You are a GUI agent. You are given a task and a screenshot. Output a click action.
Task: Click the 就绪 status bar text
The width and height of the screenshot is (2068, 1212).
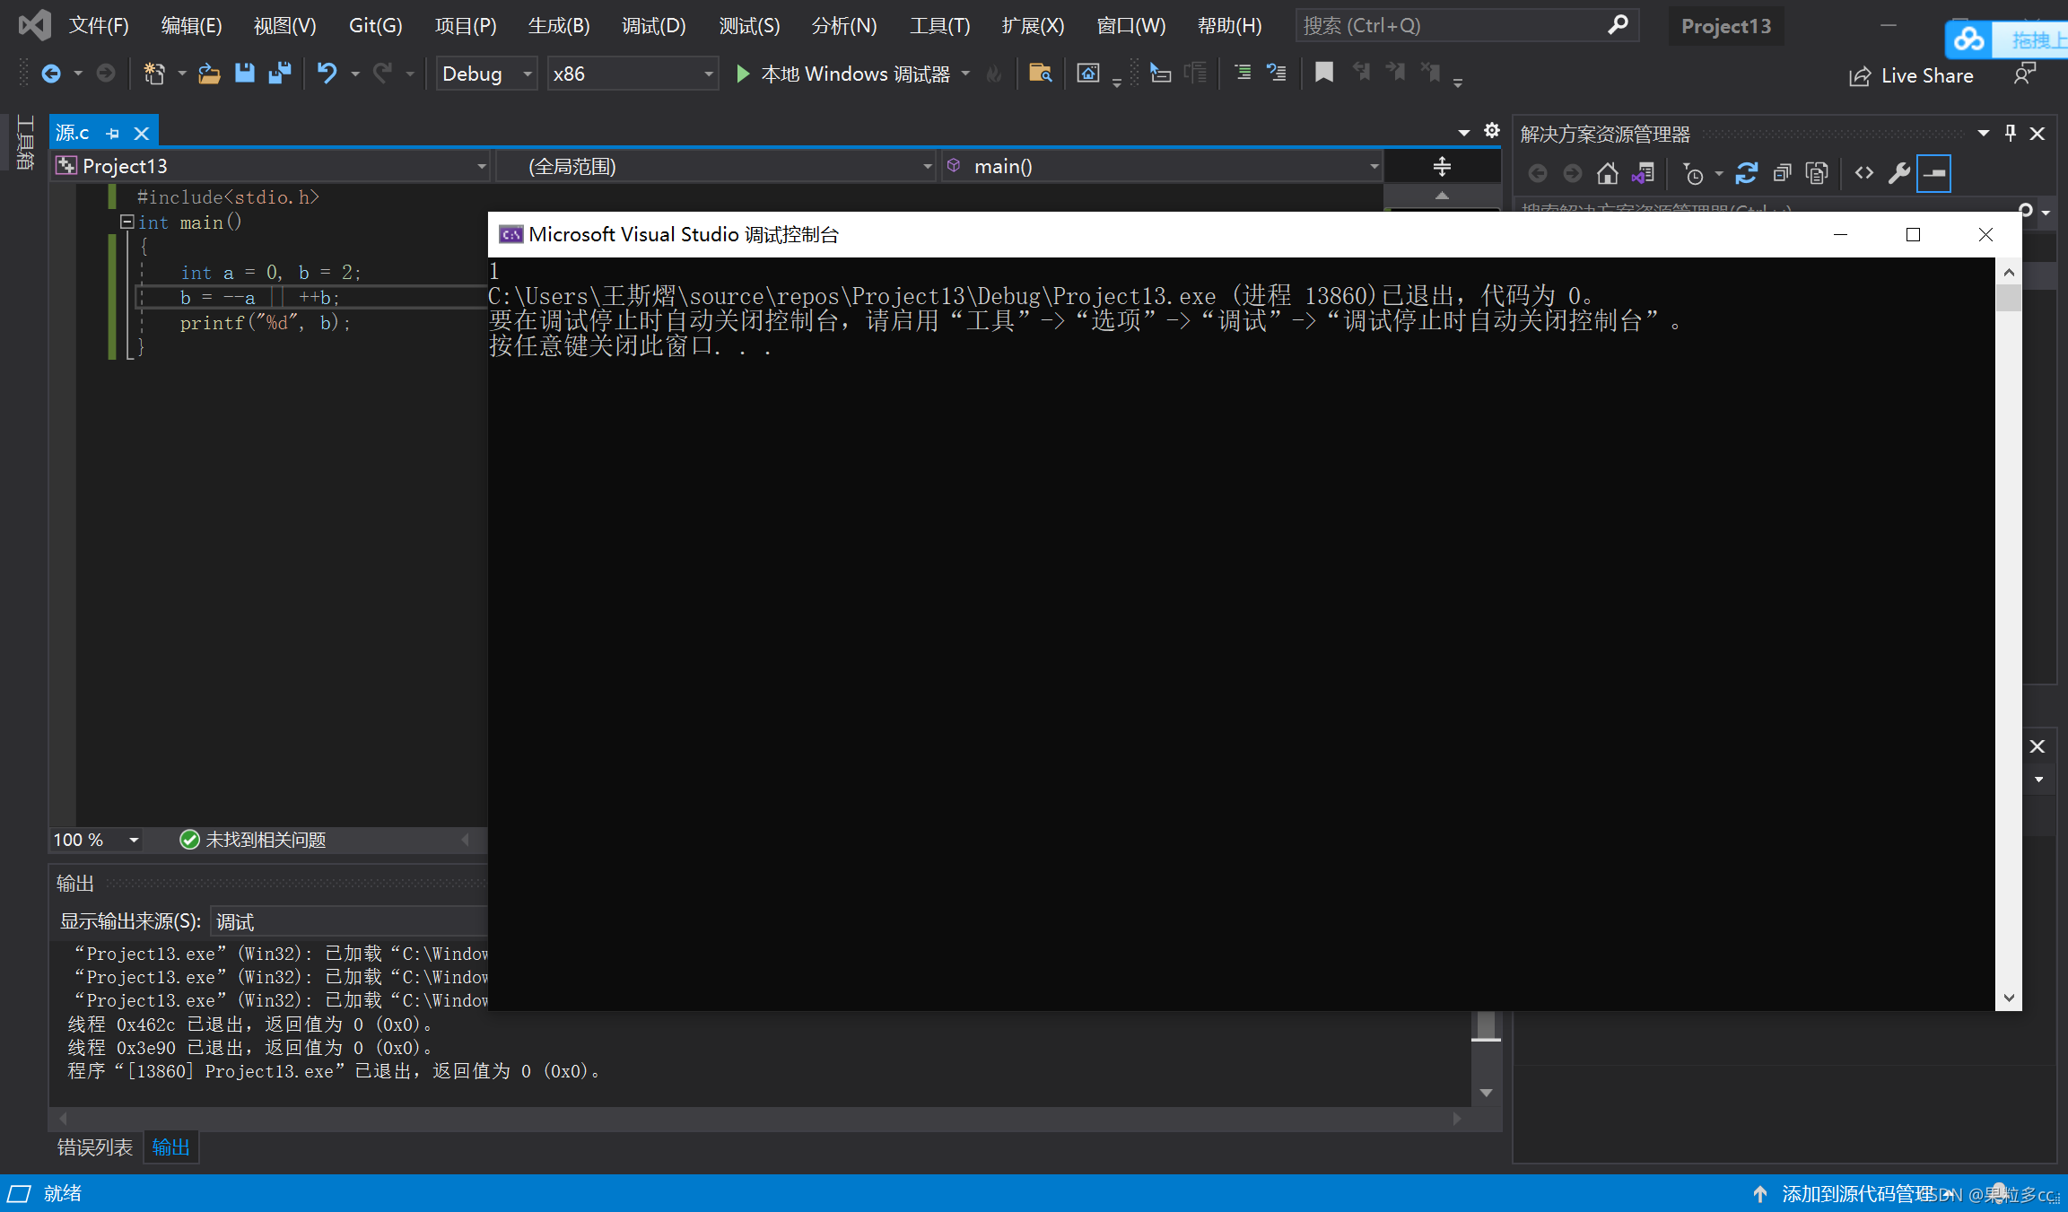63,1193
